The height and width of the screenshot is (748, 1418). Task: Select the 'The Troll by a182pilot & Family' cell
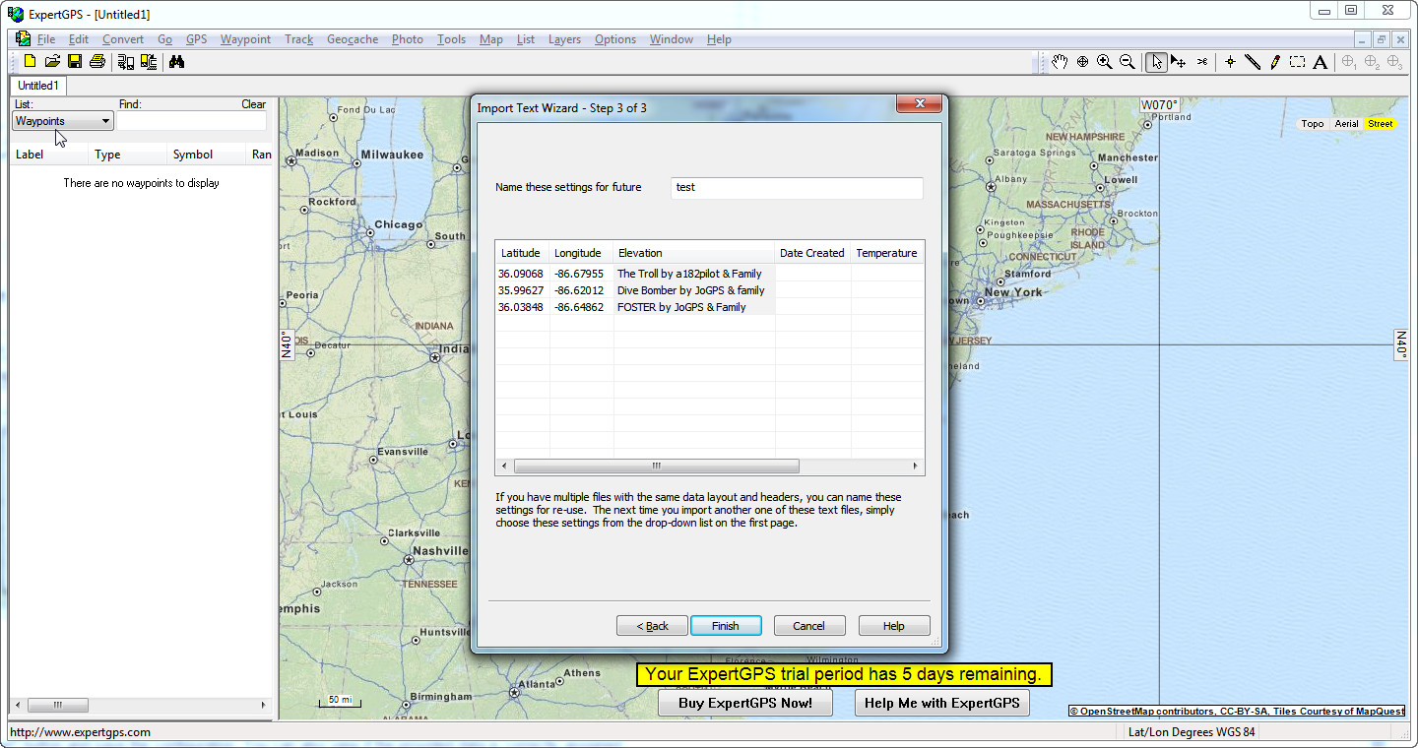click(x=694, y=274)
